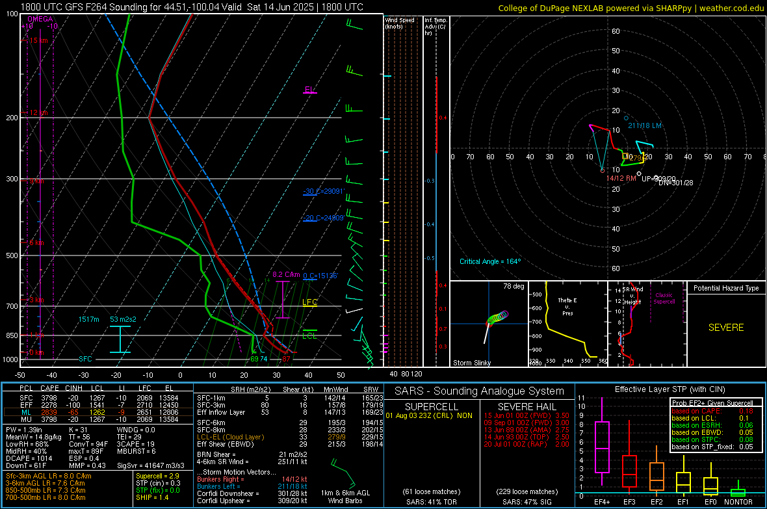767x509 pixels.
Task: Click the 'Eff Inflow Layer' row
Action: click(290, 412)
